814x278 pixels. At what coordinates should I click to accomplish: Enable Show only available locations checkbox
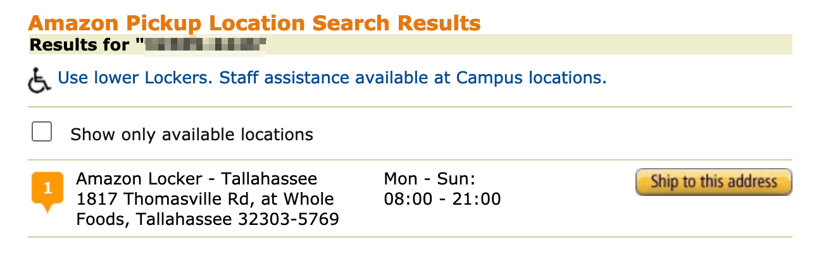click(x=42, y=133)
